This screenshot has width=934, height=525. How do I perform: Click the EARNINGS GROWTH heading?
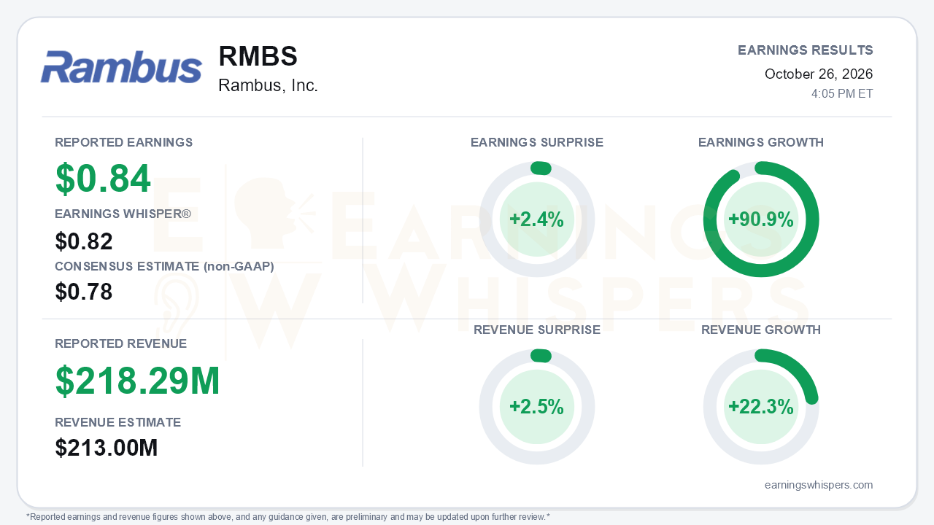[761, 142]
